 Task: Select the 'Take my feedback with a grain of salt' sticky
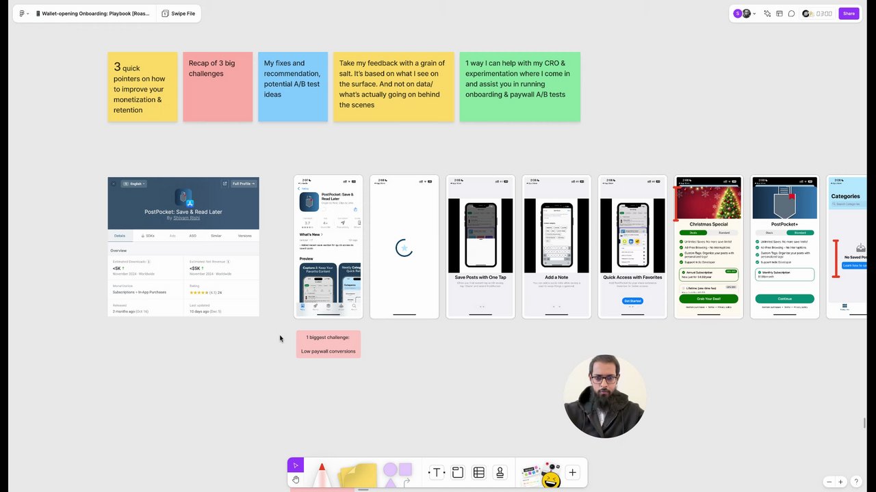(x=394, y=87)
